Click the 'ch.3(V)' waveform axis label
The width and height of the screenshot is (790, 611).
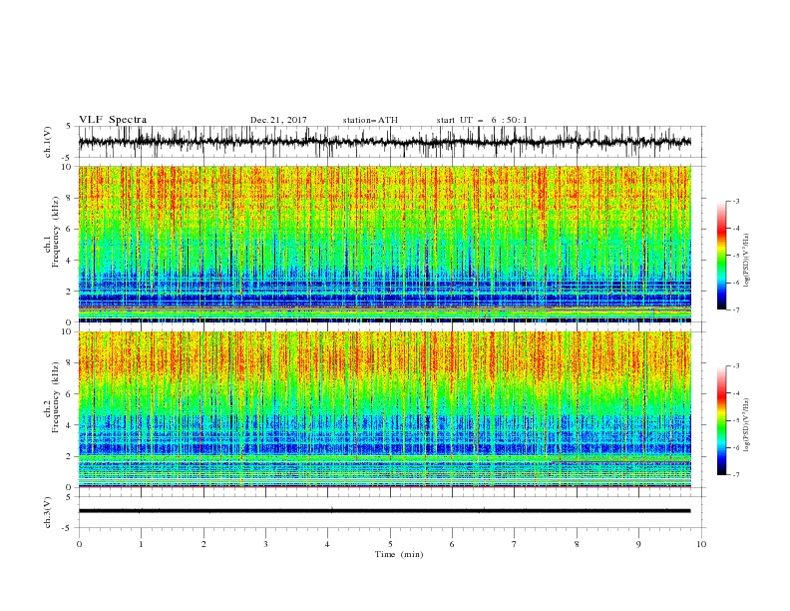pyautogui.click(x=48, y=512)
